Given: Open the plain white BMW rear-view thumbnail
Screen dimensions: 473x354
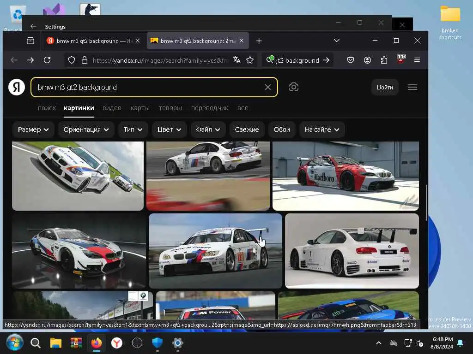Looking at the screenshot, I should coord(352,251).
